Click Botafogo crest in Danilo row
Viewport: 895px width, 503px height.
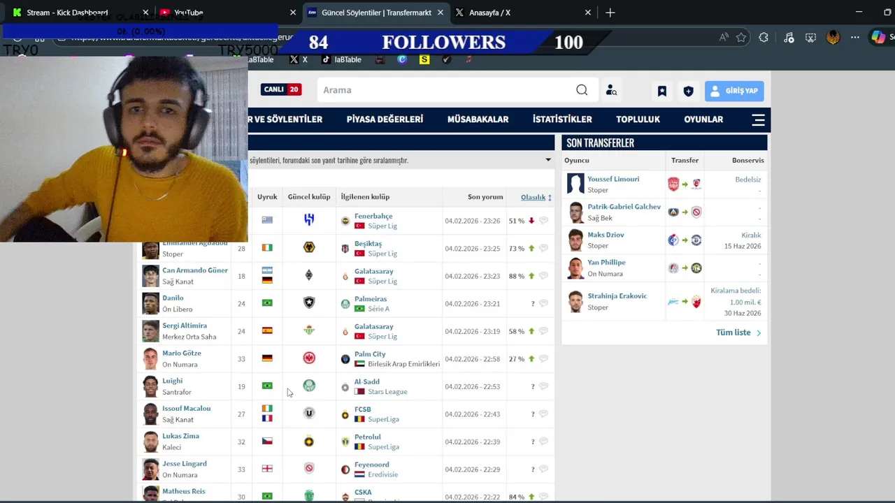(309, 302)
